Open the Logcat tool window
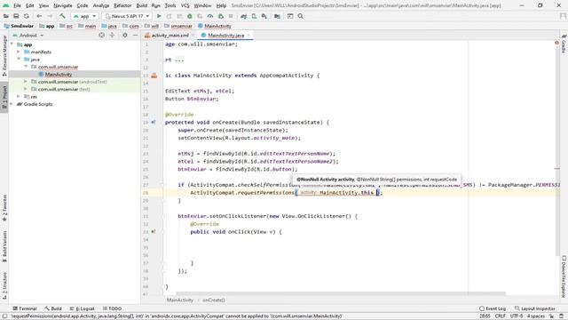Viewport: 568px width, 320px height. tap(83, 308)
